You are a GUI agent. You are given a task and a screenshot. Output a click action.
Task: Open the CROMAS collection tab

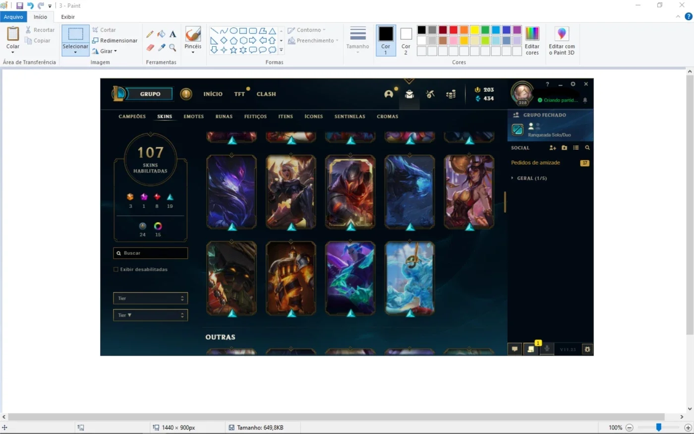coord(388,117)
